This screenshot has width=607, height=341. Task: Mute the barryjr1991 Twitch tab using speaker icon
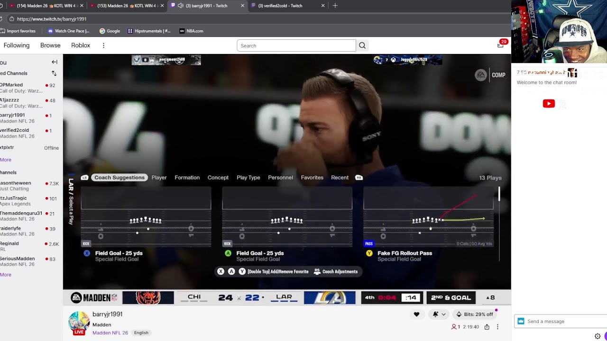pyautogui.click(x=180, y=6)
